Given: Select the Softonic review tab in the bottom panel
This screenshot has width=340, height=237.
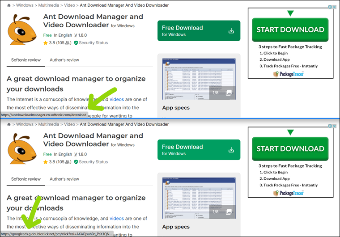Looking at the screenshot, I should [x=26, y=179].
